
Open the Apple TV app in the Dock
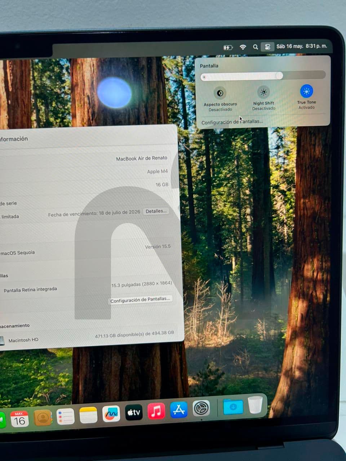point(134,412)
